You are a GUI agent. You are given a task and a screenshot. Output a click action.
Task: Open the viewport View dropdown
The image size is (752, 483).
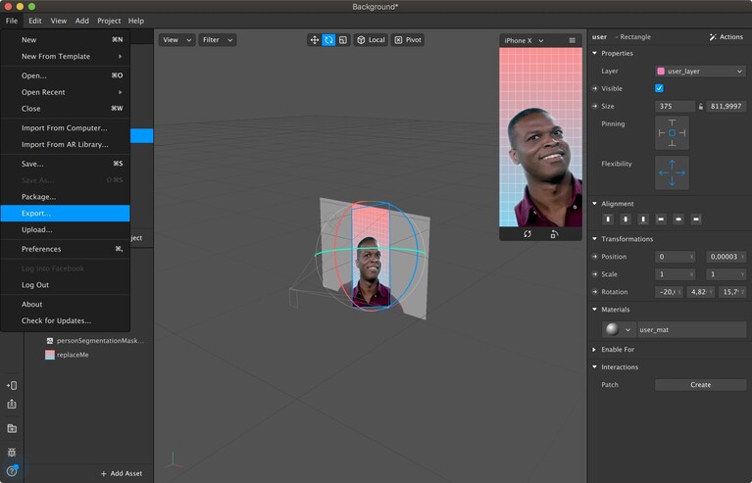coord(176,40)
